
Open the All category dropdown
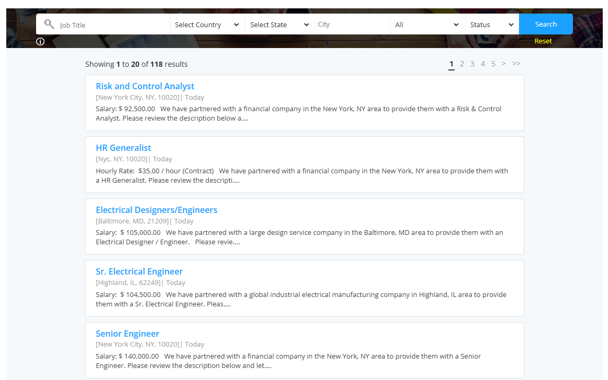pyautogui.click(x=427, y=25)
